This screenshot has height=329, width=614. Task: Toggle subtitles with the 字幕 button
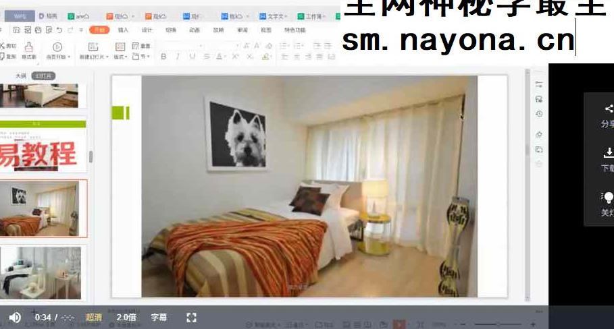point(159,318)
